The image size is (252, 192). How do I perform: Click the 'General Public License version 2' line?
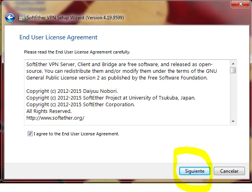pos(117,78)
